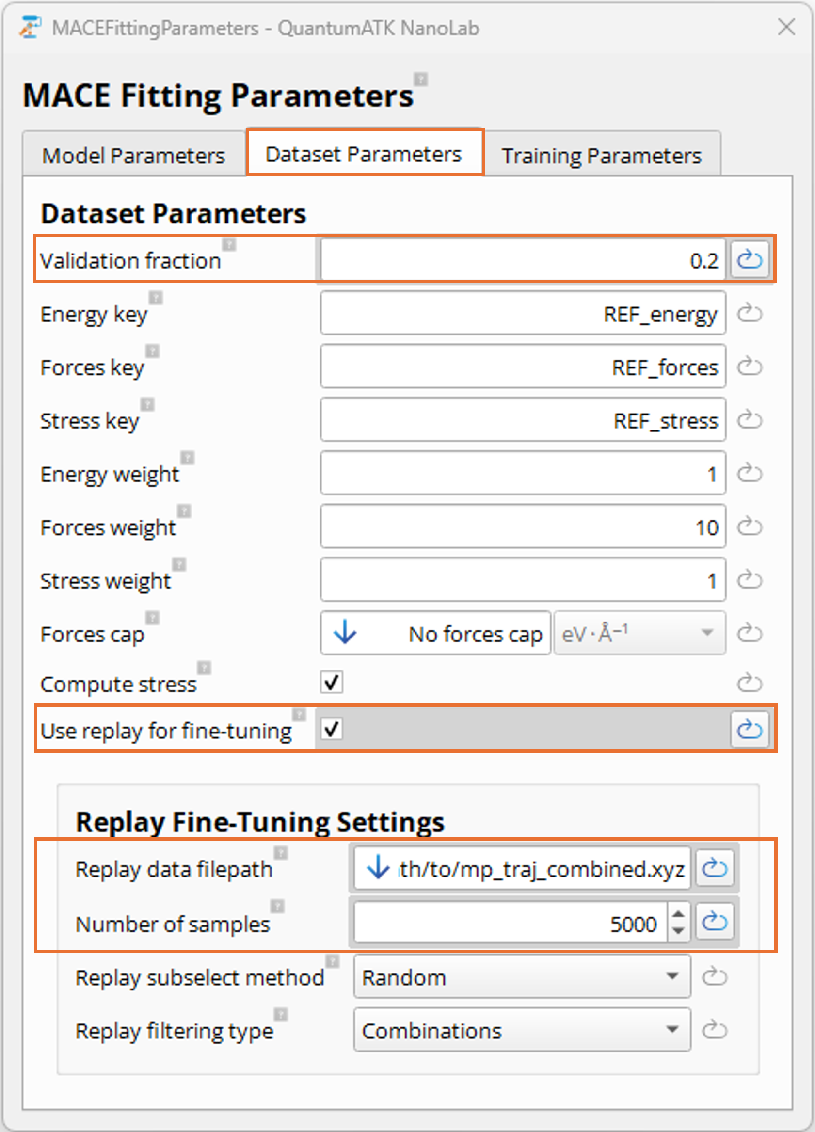The width and height of the screenshot is (815, 1132).
Task: Open the Replay subselect method dropdown
Action: 522,977
